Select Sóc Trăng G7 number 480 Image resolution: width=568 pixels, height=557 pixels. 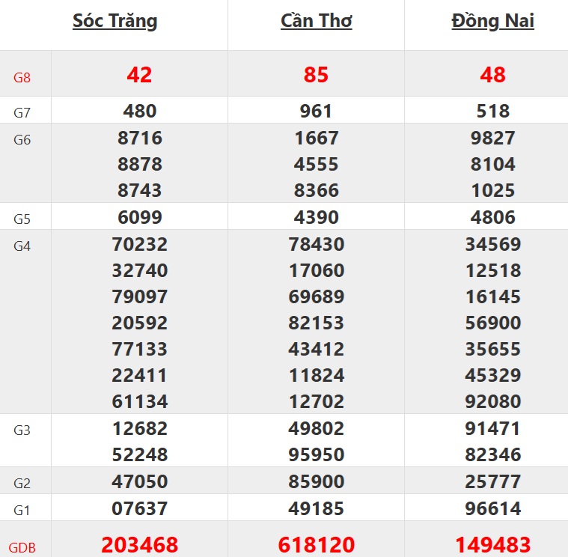140,112
